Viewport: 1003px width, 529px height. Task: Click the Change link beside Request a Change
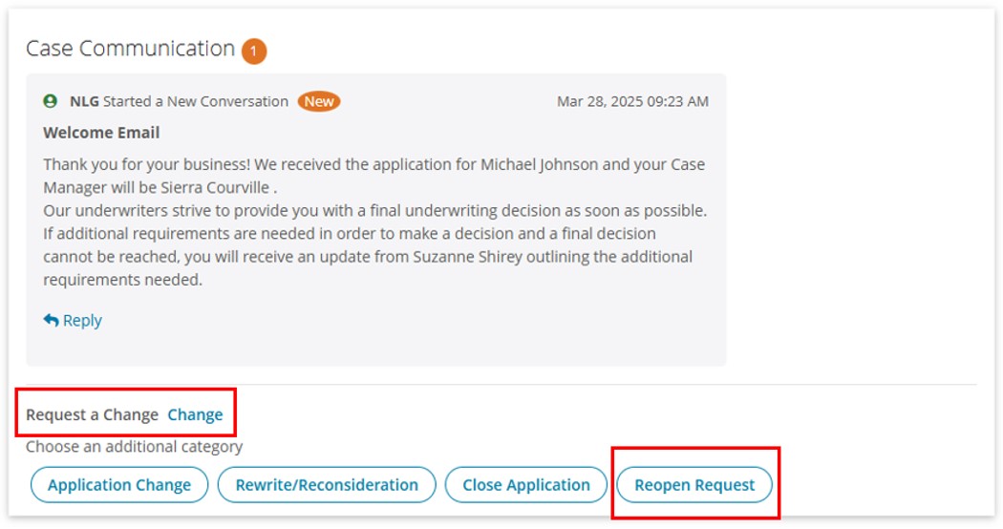[195, 414]
